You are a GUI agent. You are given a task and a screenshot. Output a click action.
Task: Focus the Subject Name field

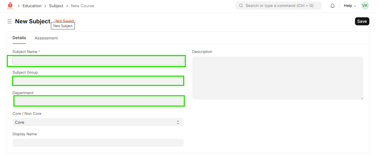(x=98, y=61)
